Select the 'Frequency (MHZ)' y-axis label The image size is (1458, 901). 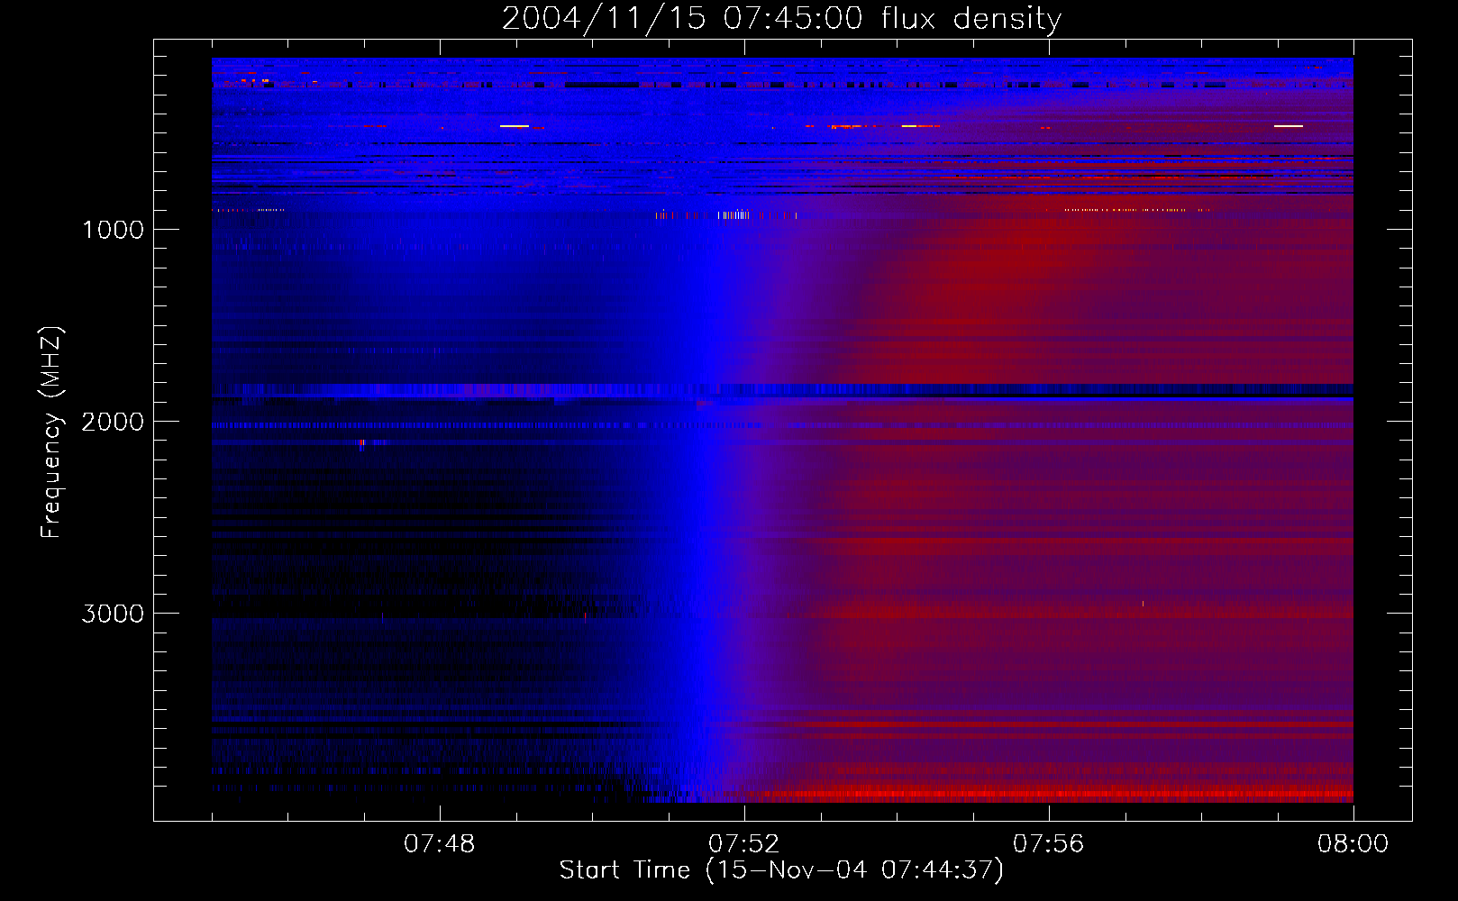[x=51, y=432]
